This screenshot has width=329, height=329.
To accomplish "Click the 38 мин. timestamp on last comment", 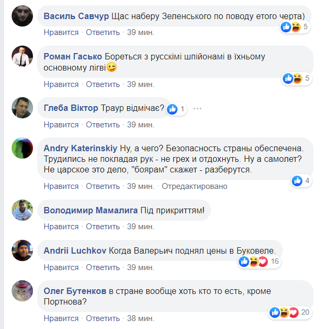I will point(141,318).
